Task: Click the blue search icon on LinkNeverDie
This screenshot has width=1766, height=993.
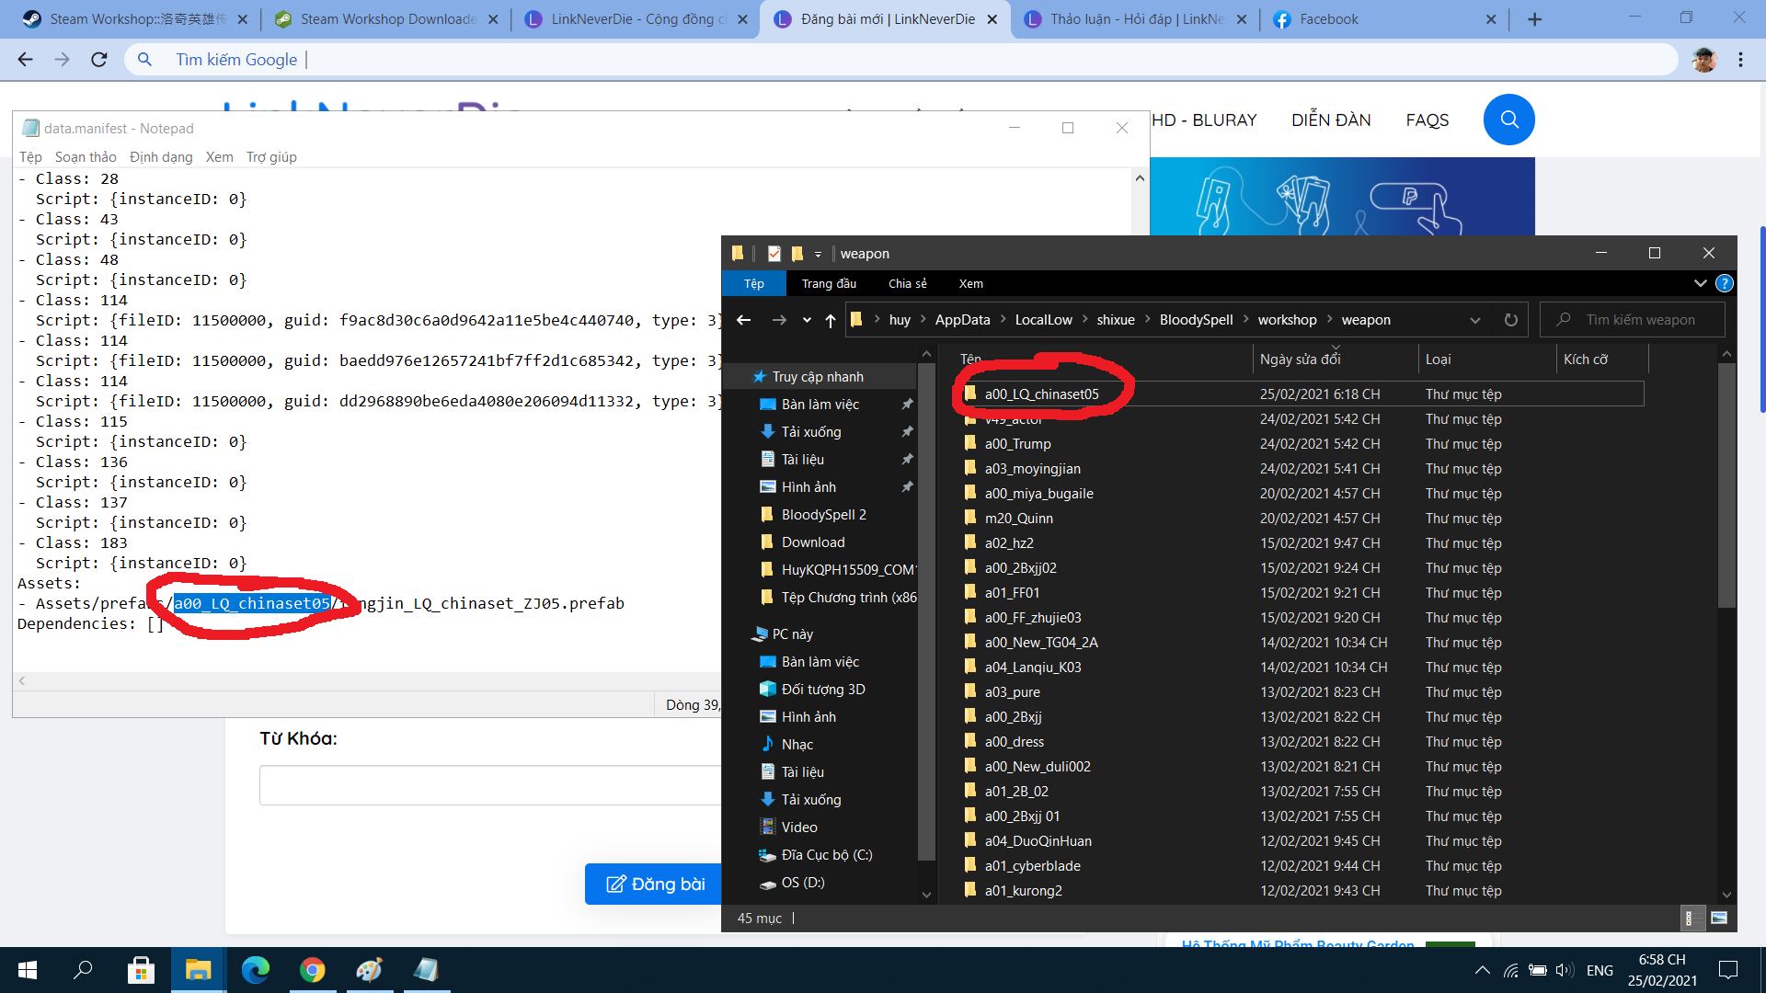Action: (1508, 120)
